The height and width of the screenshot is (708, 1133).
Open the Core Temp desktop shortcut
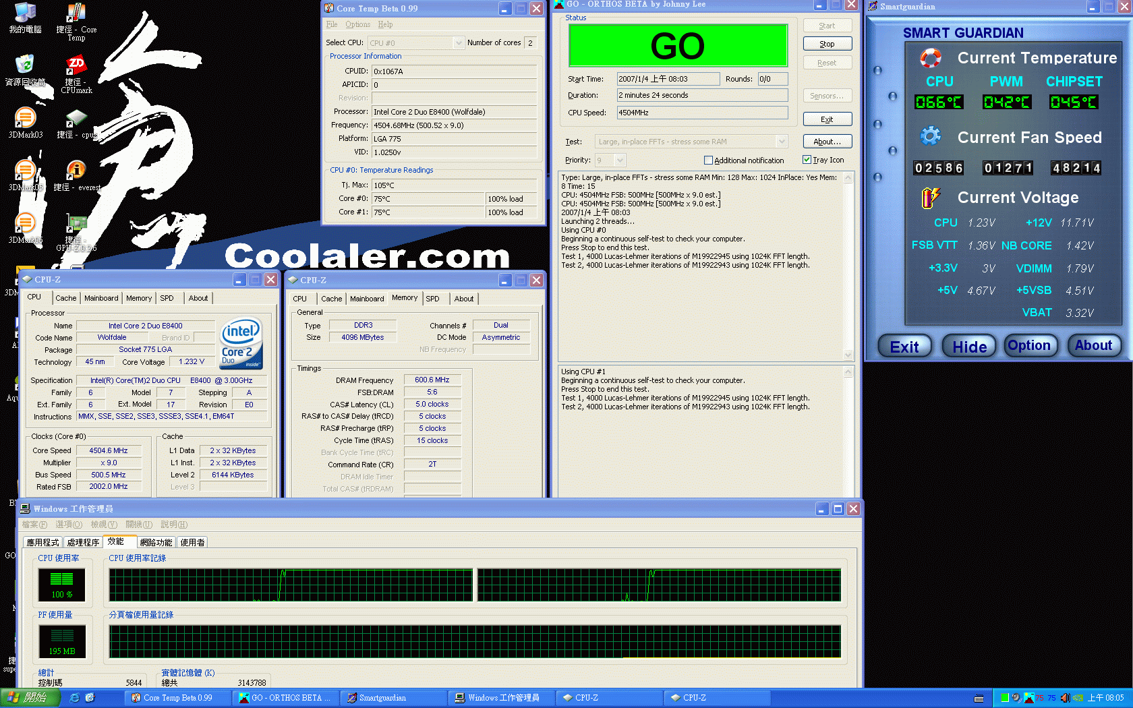76,22
